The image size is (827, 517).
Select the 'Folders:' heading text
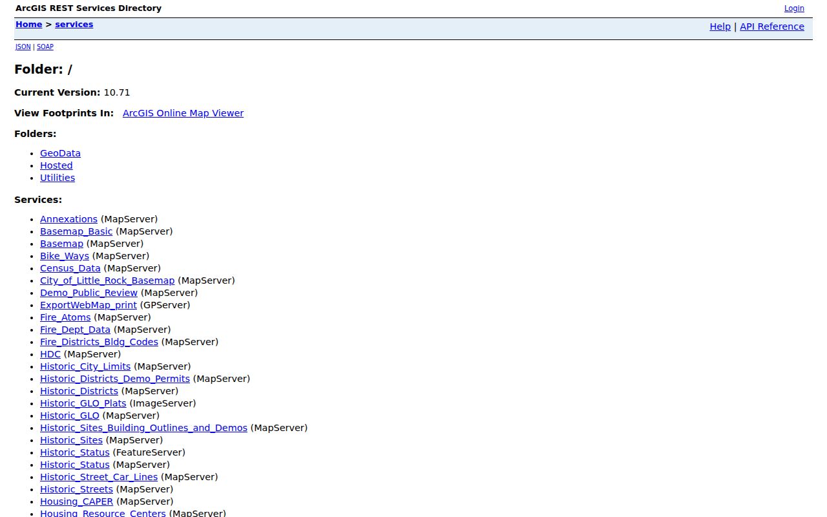pyautogui.click(x=36, y=134)
